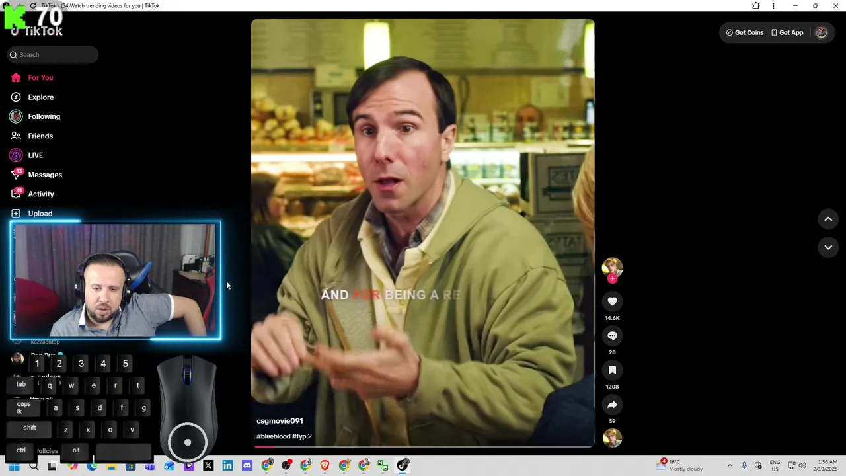This screenshot has height=476, width=846.
Task: Open the For You feed
Action: click(32, 77)
